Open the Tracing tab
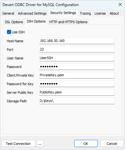Image resolution: width=125 pixels, height=150 pixels. click(85, 13)
